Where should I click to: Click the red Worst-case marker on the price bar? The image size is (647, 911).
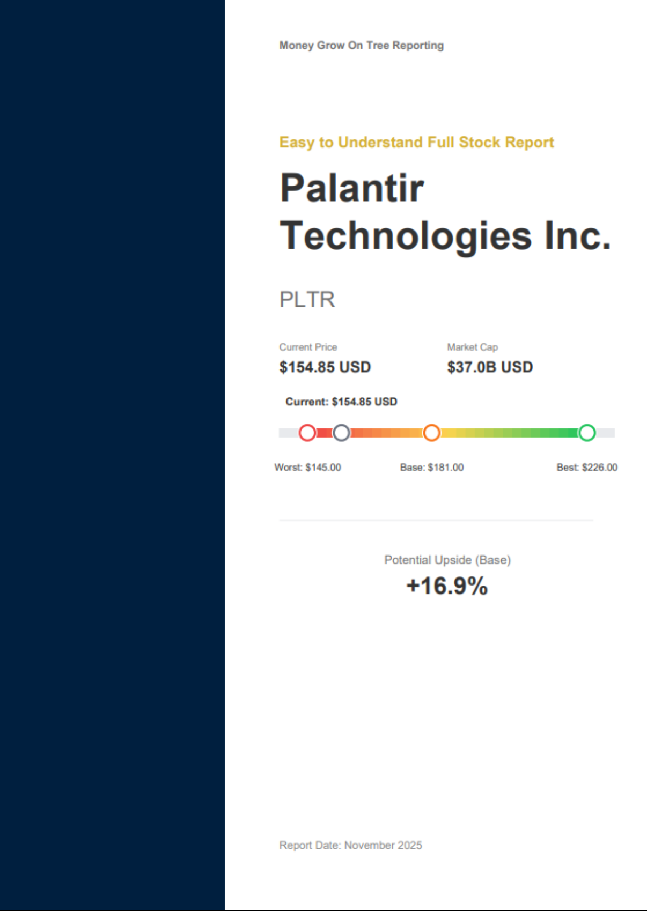(307, 433)
